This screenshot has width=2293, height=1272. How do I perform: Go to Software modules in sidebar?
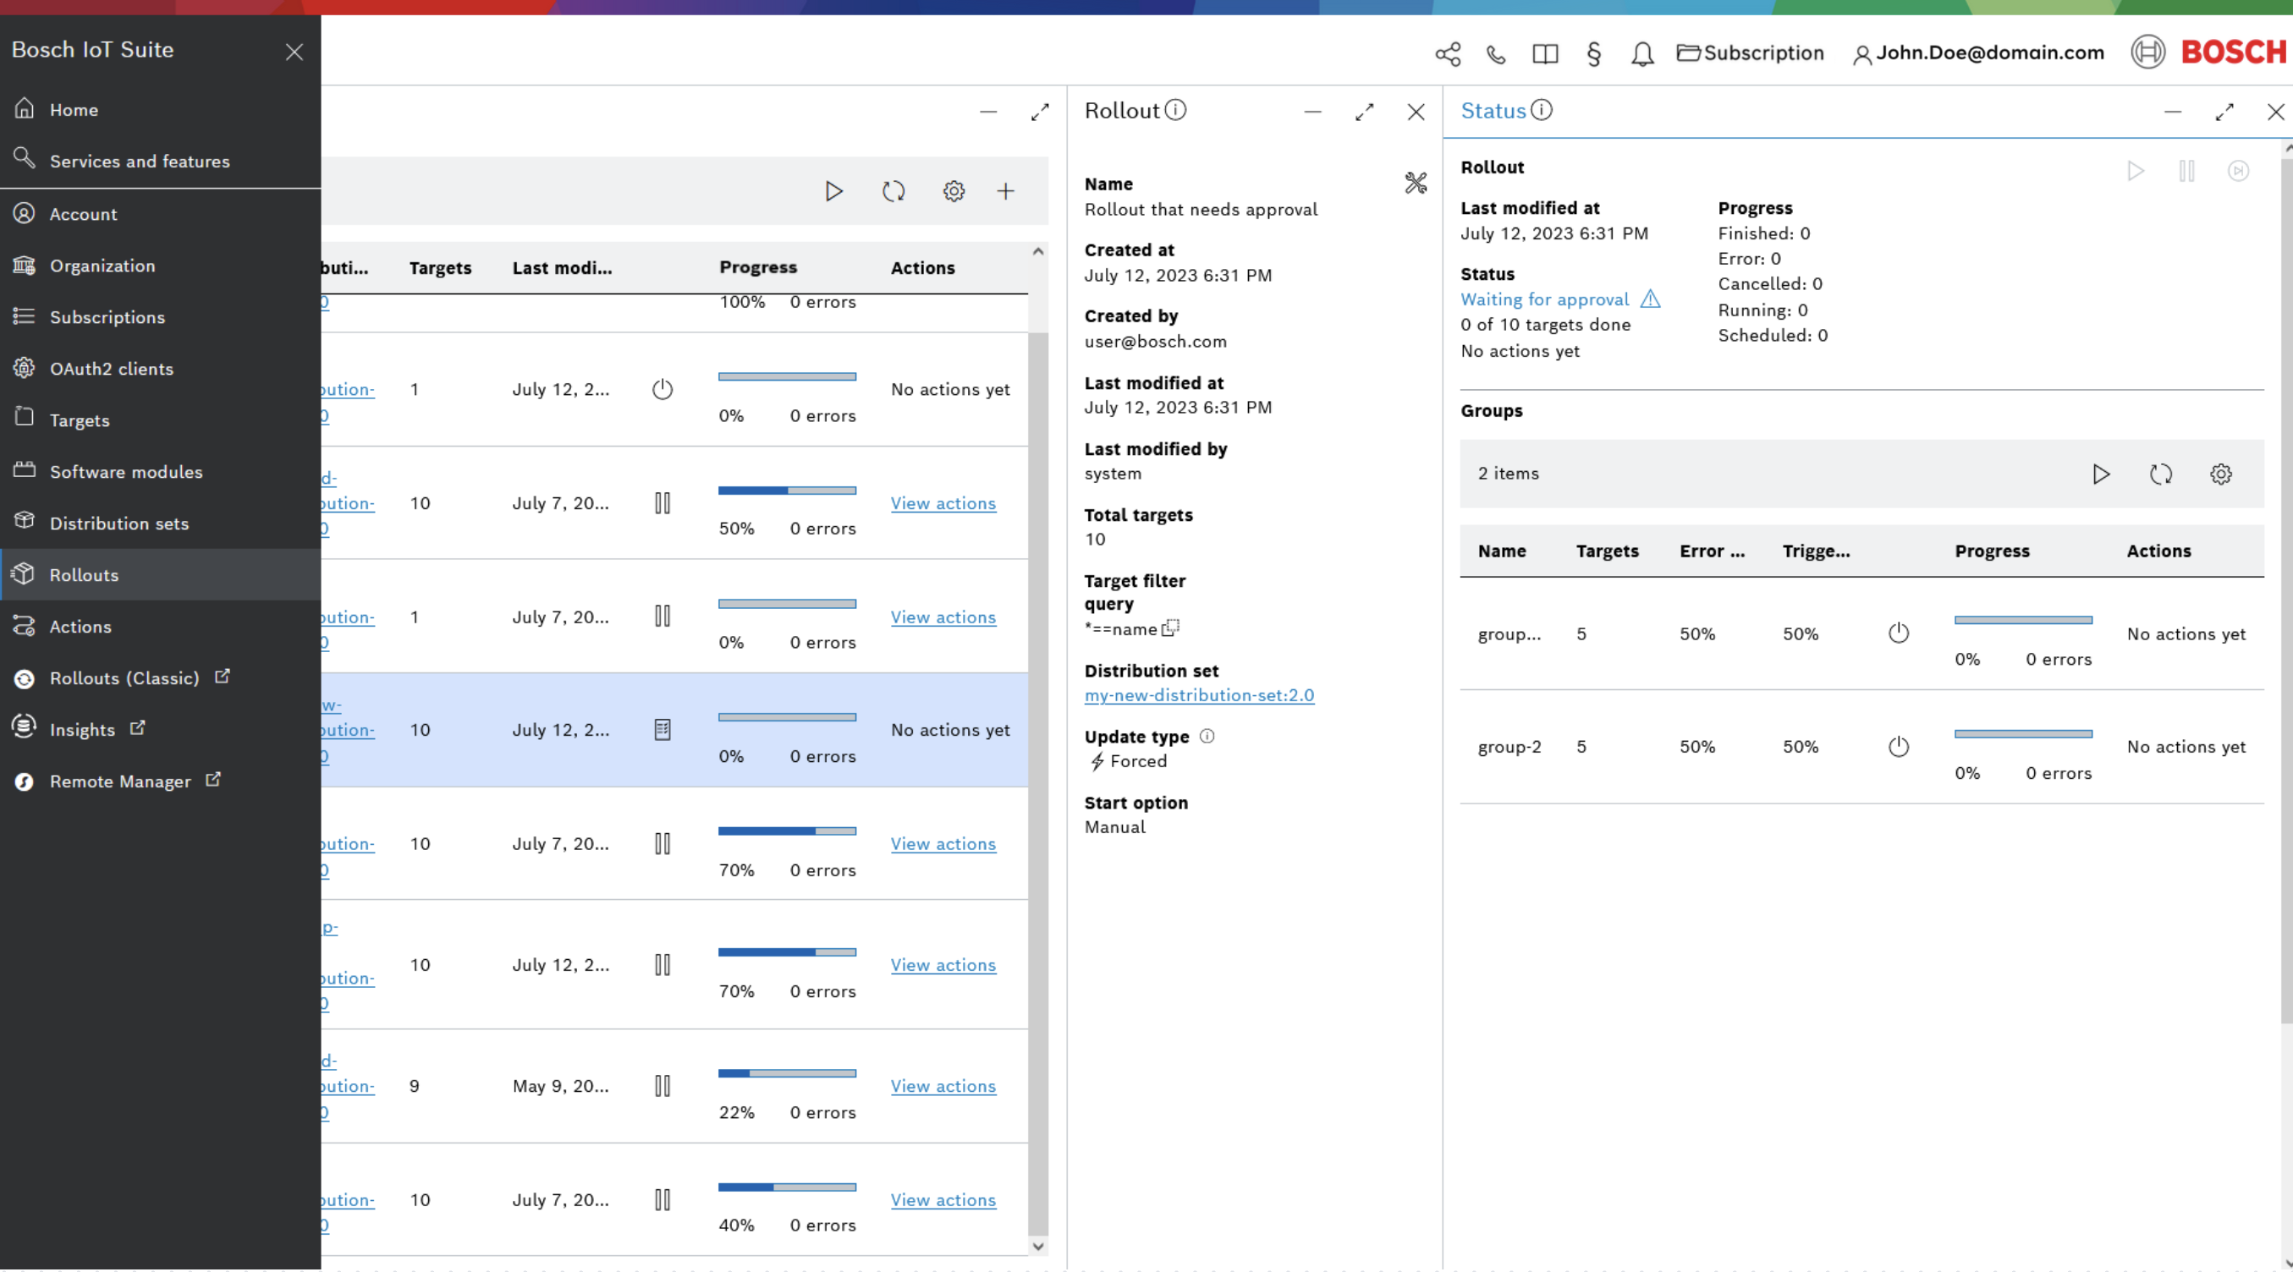125,471
